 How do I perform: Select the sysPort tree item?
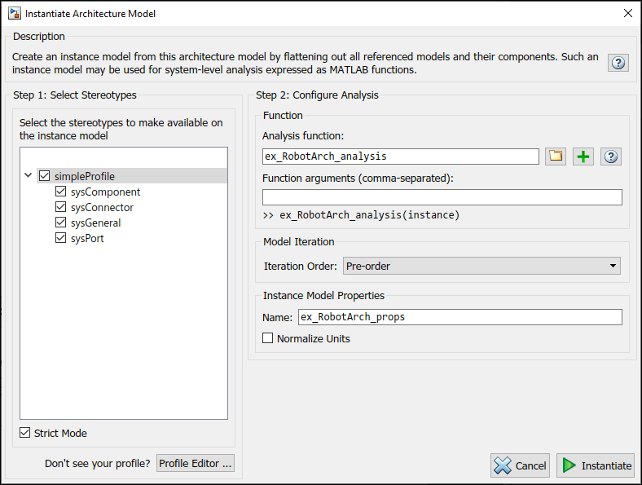click(x=87, y=238)
